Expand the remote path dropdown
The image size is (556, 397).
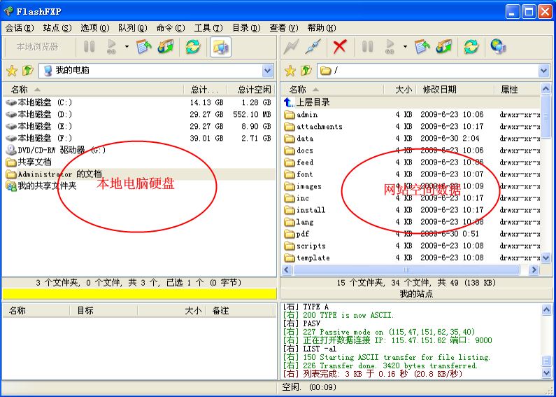(x=543, y=71)
